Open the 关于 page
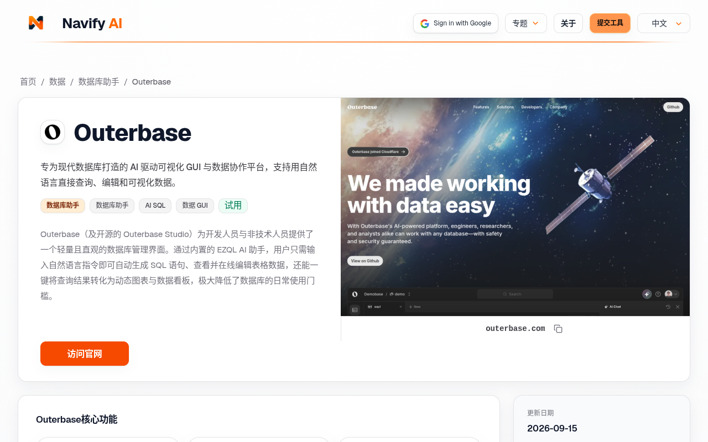The width and height of the screenshot is (708, 442). tap(568, 23)
